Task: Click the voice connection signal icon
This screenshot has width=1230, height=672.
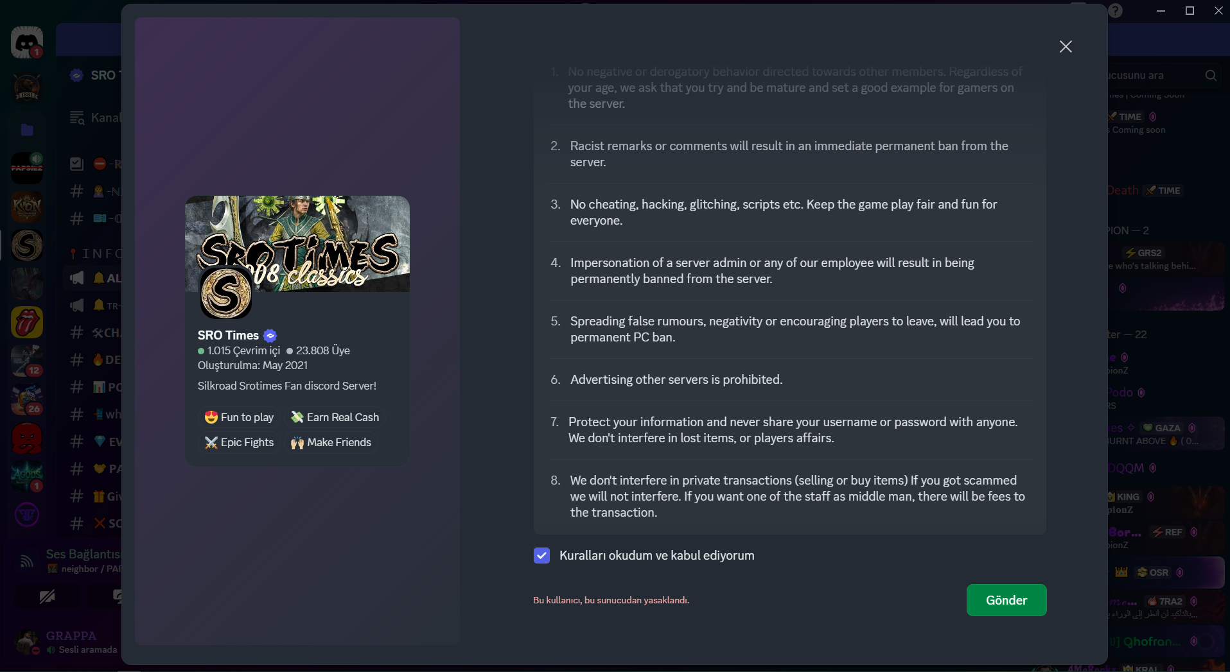Action: click(x=26, y=562)
